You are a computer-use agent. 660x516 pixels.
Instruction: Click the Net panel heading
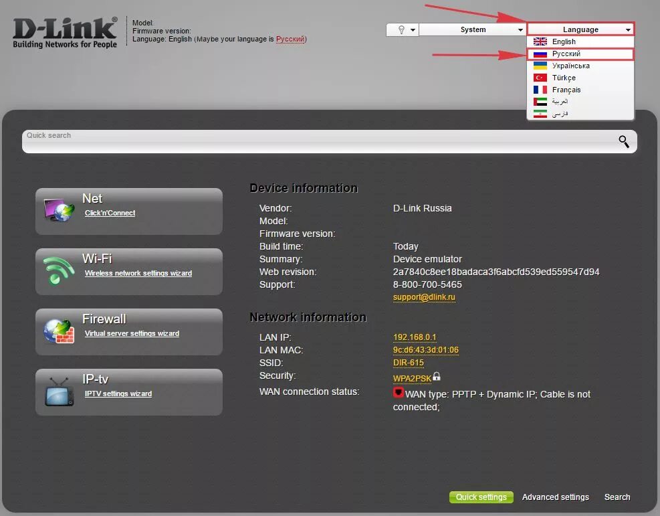click(x=92, y=198)
